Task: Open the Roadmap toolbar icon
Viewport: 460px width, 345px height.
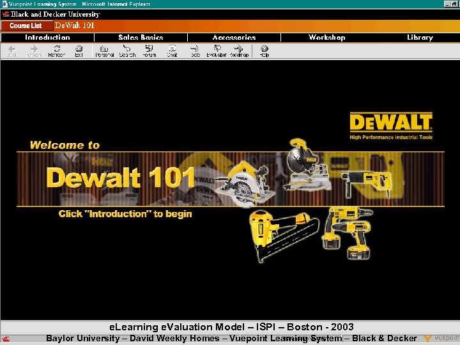Action: 239,50
